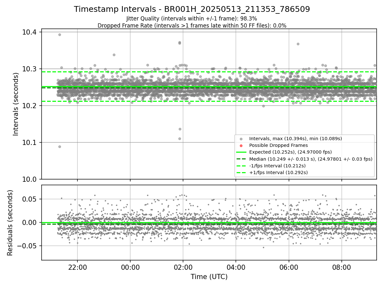Click the 'Intervals (seconds)' y-axis label
This screenshot has width=384, height=288.
16,104
